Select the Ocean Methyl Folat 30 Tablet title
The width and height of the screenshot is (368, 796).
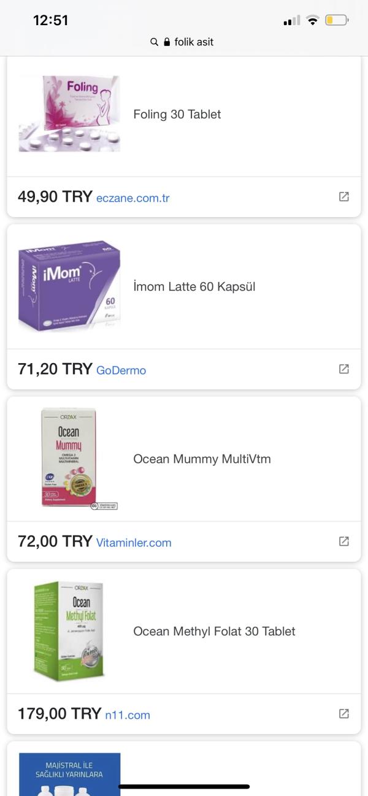pos(214,631)
